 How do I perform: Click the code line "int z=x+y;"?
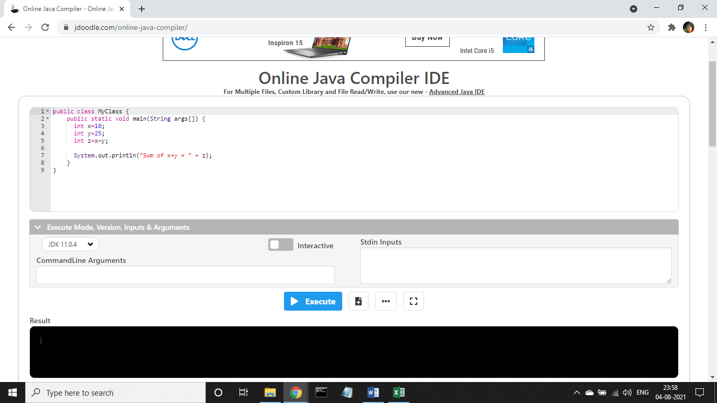coord(91,141)
